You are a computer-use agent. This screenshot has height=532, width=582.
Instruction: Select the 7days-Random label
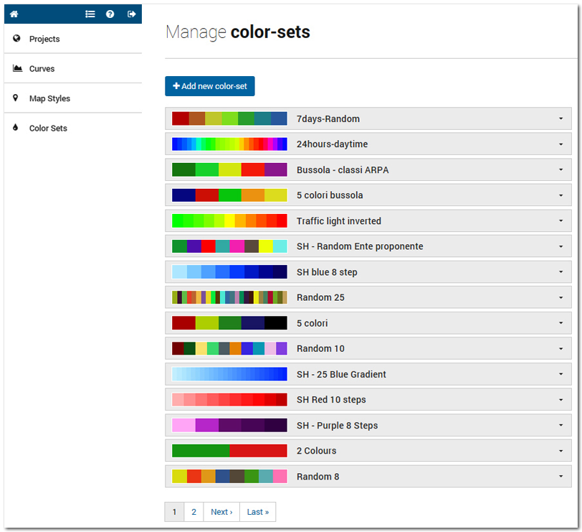[328, 119]
